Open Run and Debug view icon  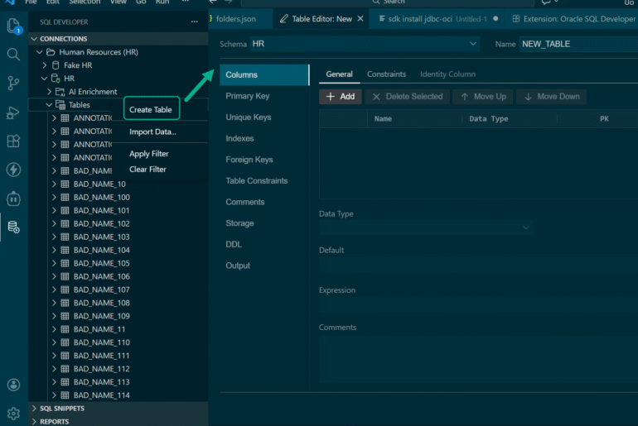pyautogui.click(x=13, y=112)
